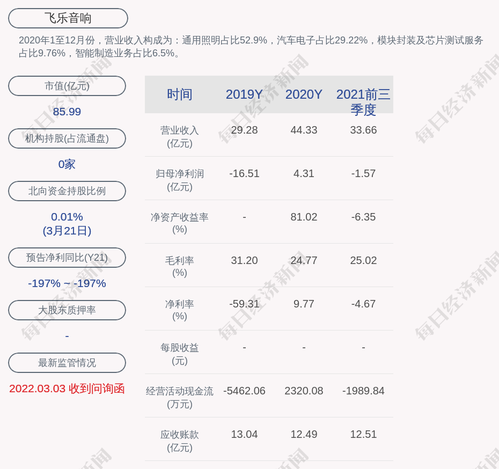499x469 pixels.
Task: Click the 机构持股(占流通盘) label
Action: tap(67, 138)
